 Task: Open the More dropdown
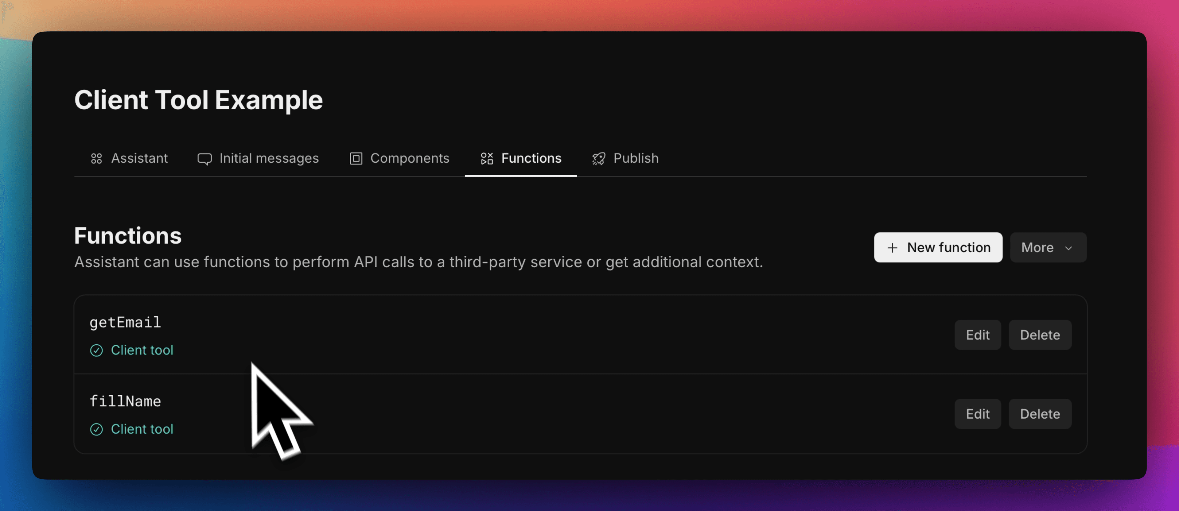(x=1048, y=247)
